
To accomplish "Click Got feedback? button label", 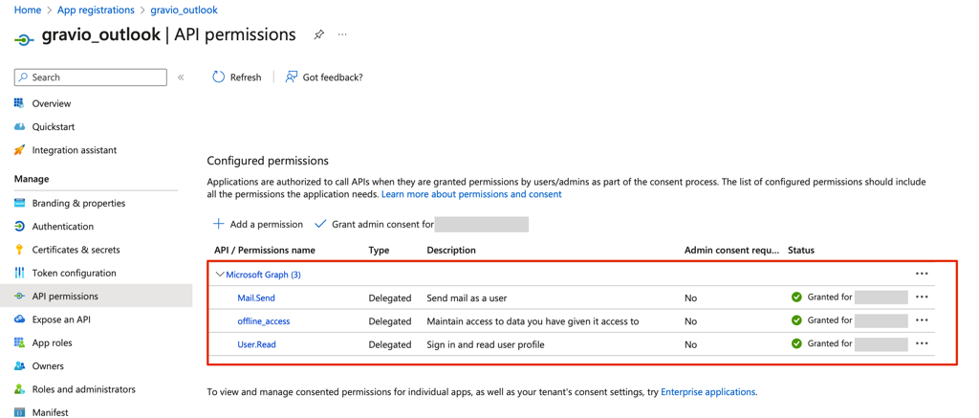I will click(333, 77).
